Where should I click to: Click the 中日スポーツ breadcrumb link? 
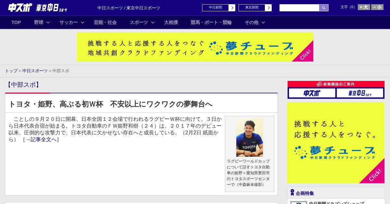point(35,71)
